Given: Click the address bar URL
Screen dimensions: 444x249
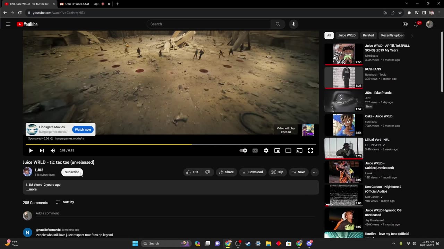Looking at the screenshot, I should click(59, 12).
